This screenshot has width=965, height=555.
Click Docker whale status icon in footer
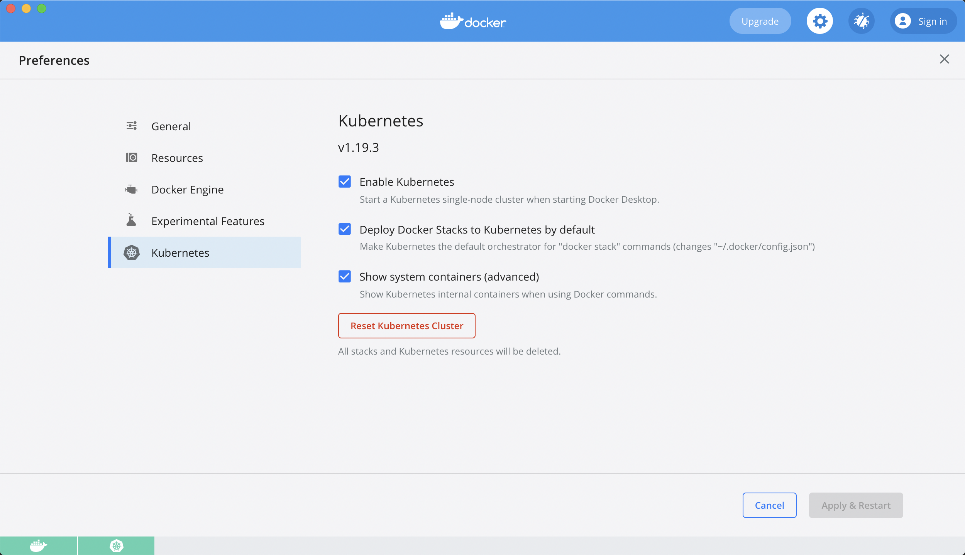pos(39,546)
